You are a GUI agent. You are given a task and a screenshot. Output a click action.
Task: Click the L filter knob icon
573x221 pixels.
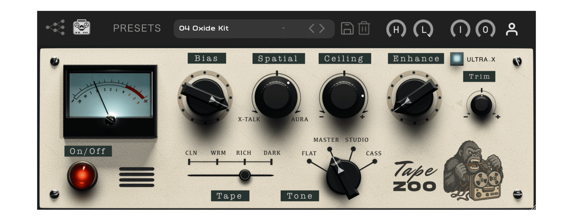click(423, 29)
